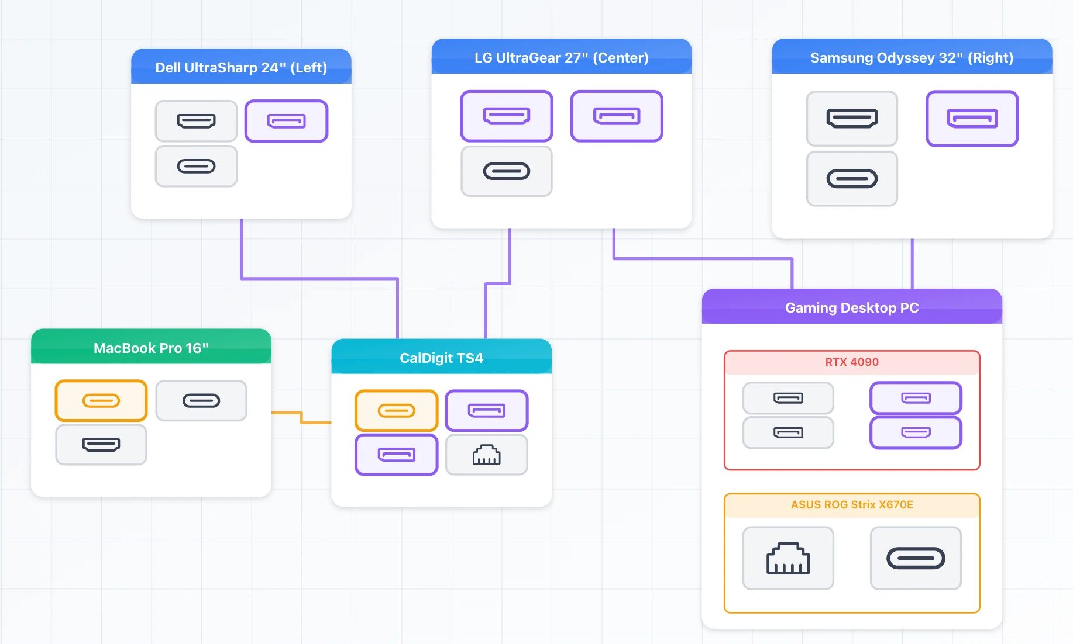
Task: Click the ASUS ROG Strix USB-C port
Action: tap(916, 558)
